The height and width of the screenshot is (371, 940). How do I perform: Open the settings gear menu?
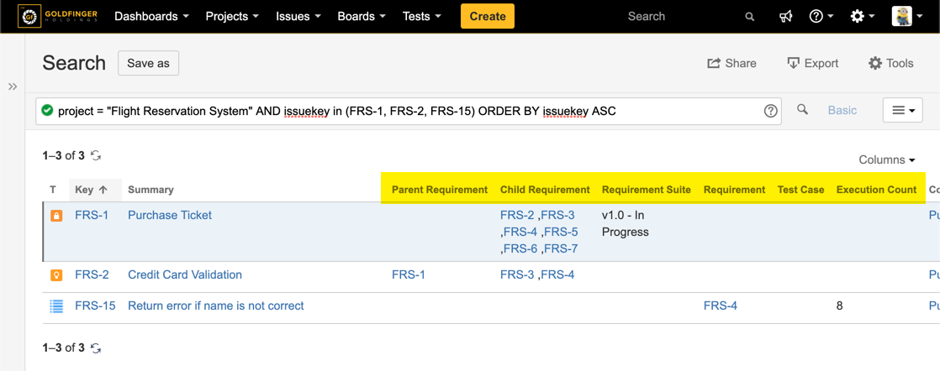pos(861,16)
